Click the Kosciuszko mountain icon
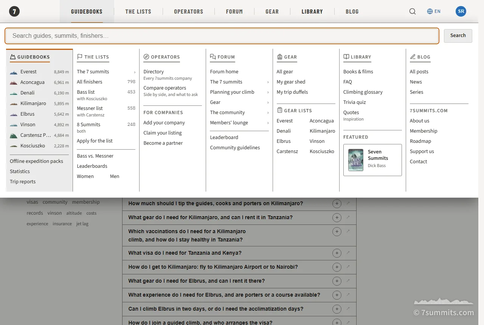The width and height of the screenshot is (484, 325). [14, 146]
